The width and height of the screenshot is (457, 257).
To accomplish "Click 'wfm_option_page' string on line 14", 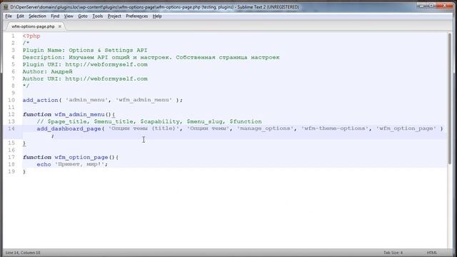I will pos(406,128).
